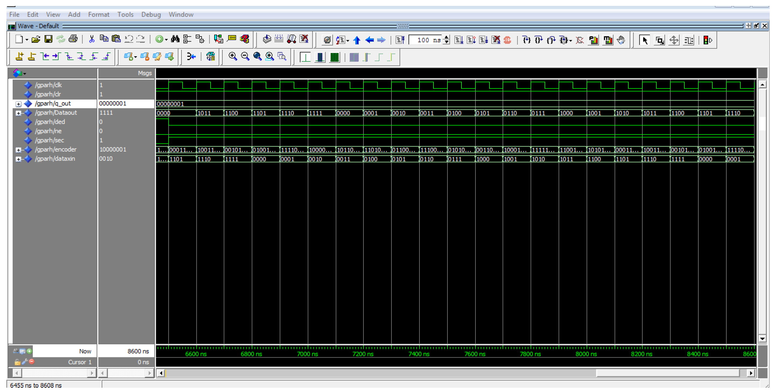Open the Format menu

coord(99,15)
